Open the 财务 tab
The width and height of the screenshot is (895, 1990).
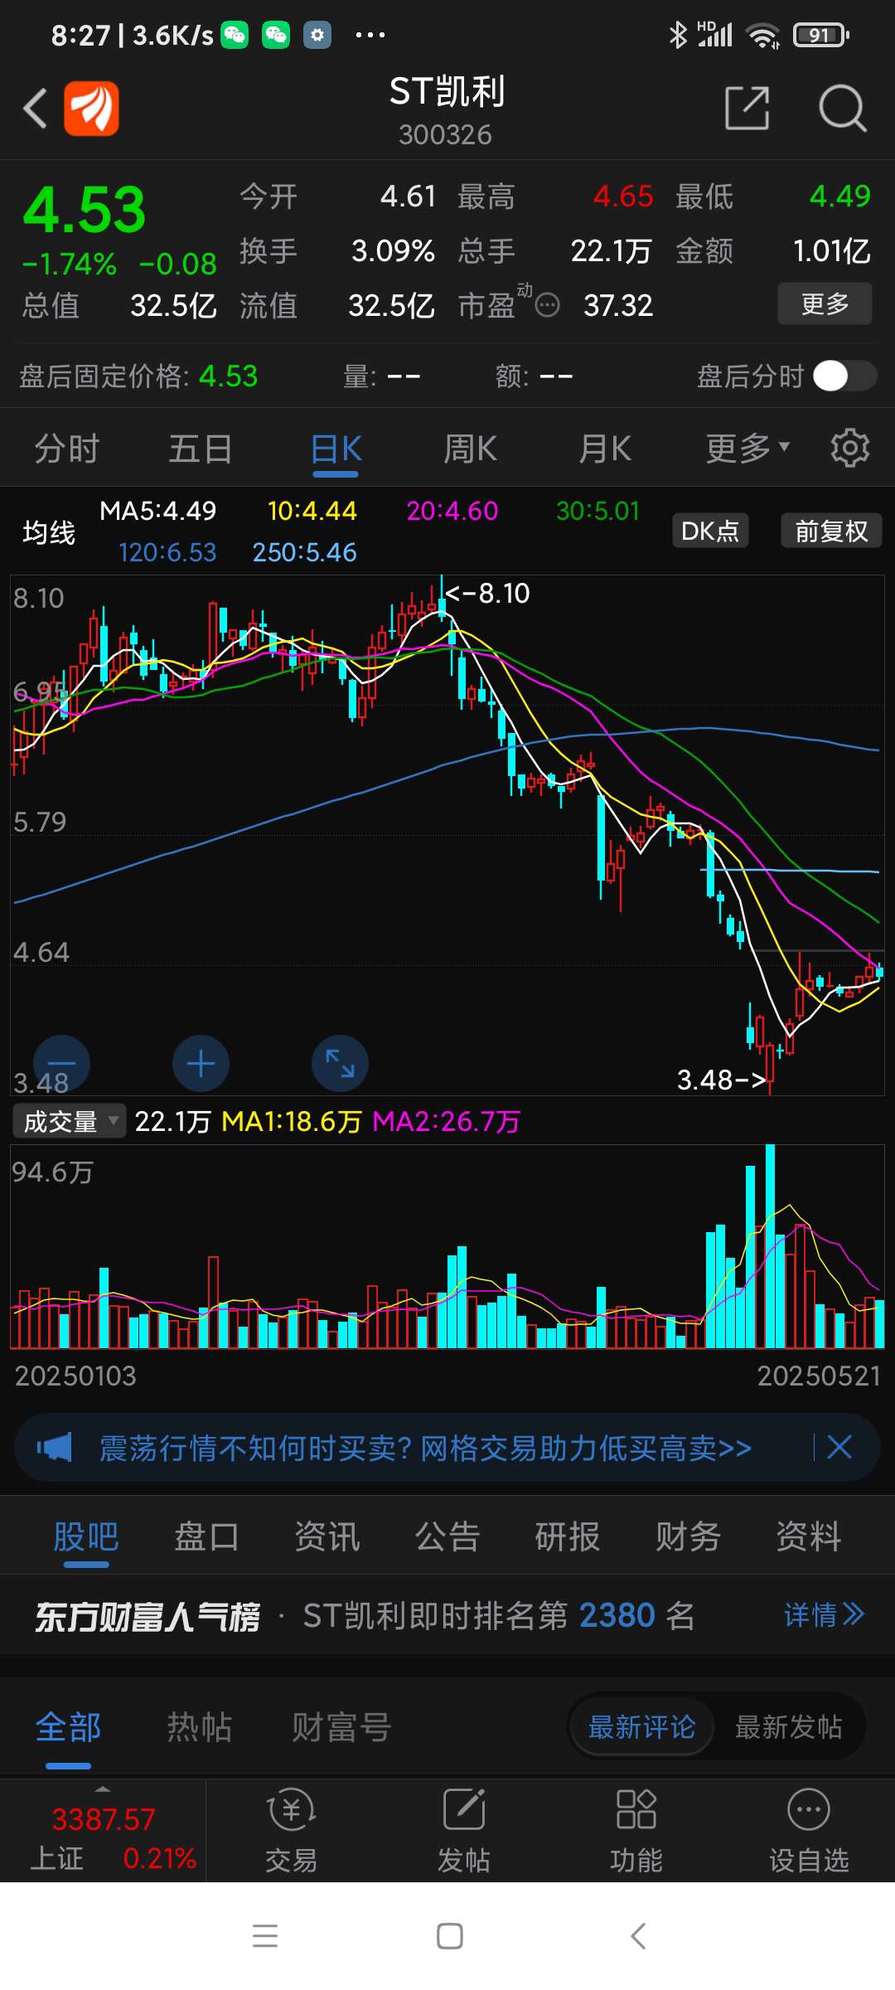[x=689, y=1536]
